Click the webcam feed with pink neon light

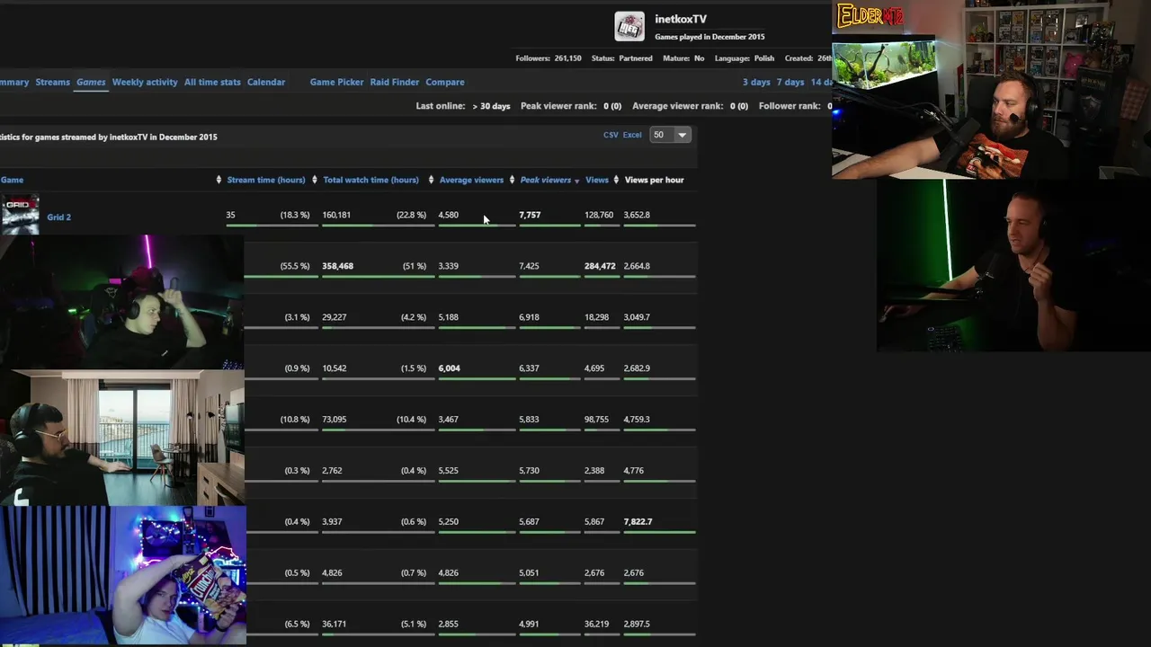(x=121, y=303)
